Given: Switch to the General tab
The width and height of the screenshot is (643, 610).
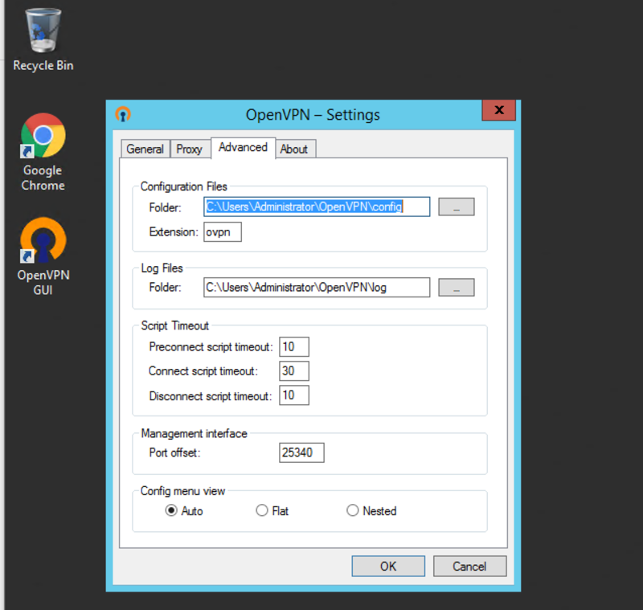Looking at the screenshot, I should (145, 149).
